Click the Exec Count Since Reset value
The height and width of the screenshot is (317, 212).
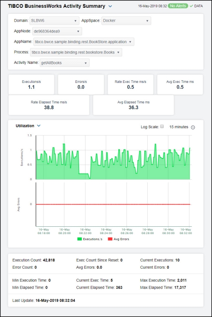[121, 260]
